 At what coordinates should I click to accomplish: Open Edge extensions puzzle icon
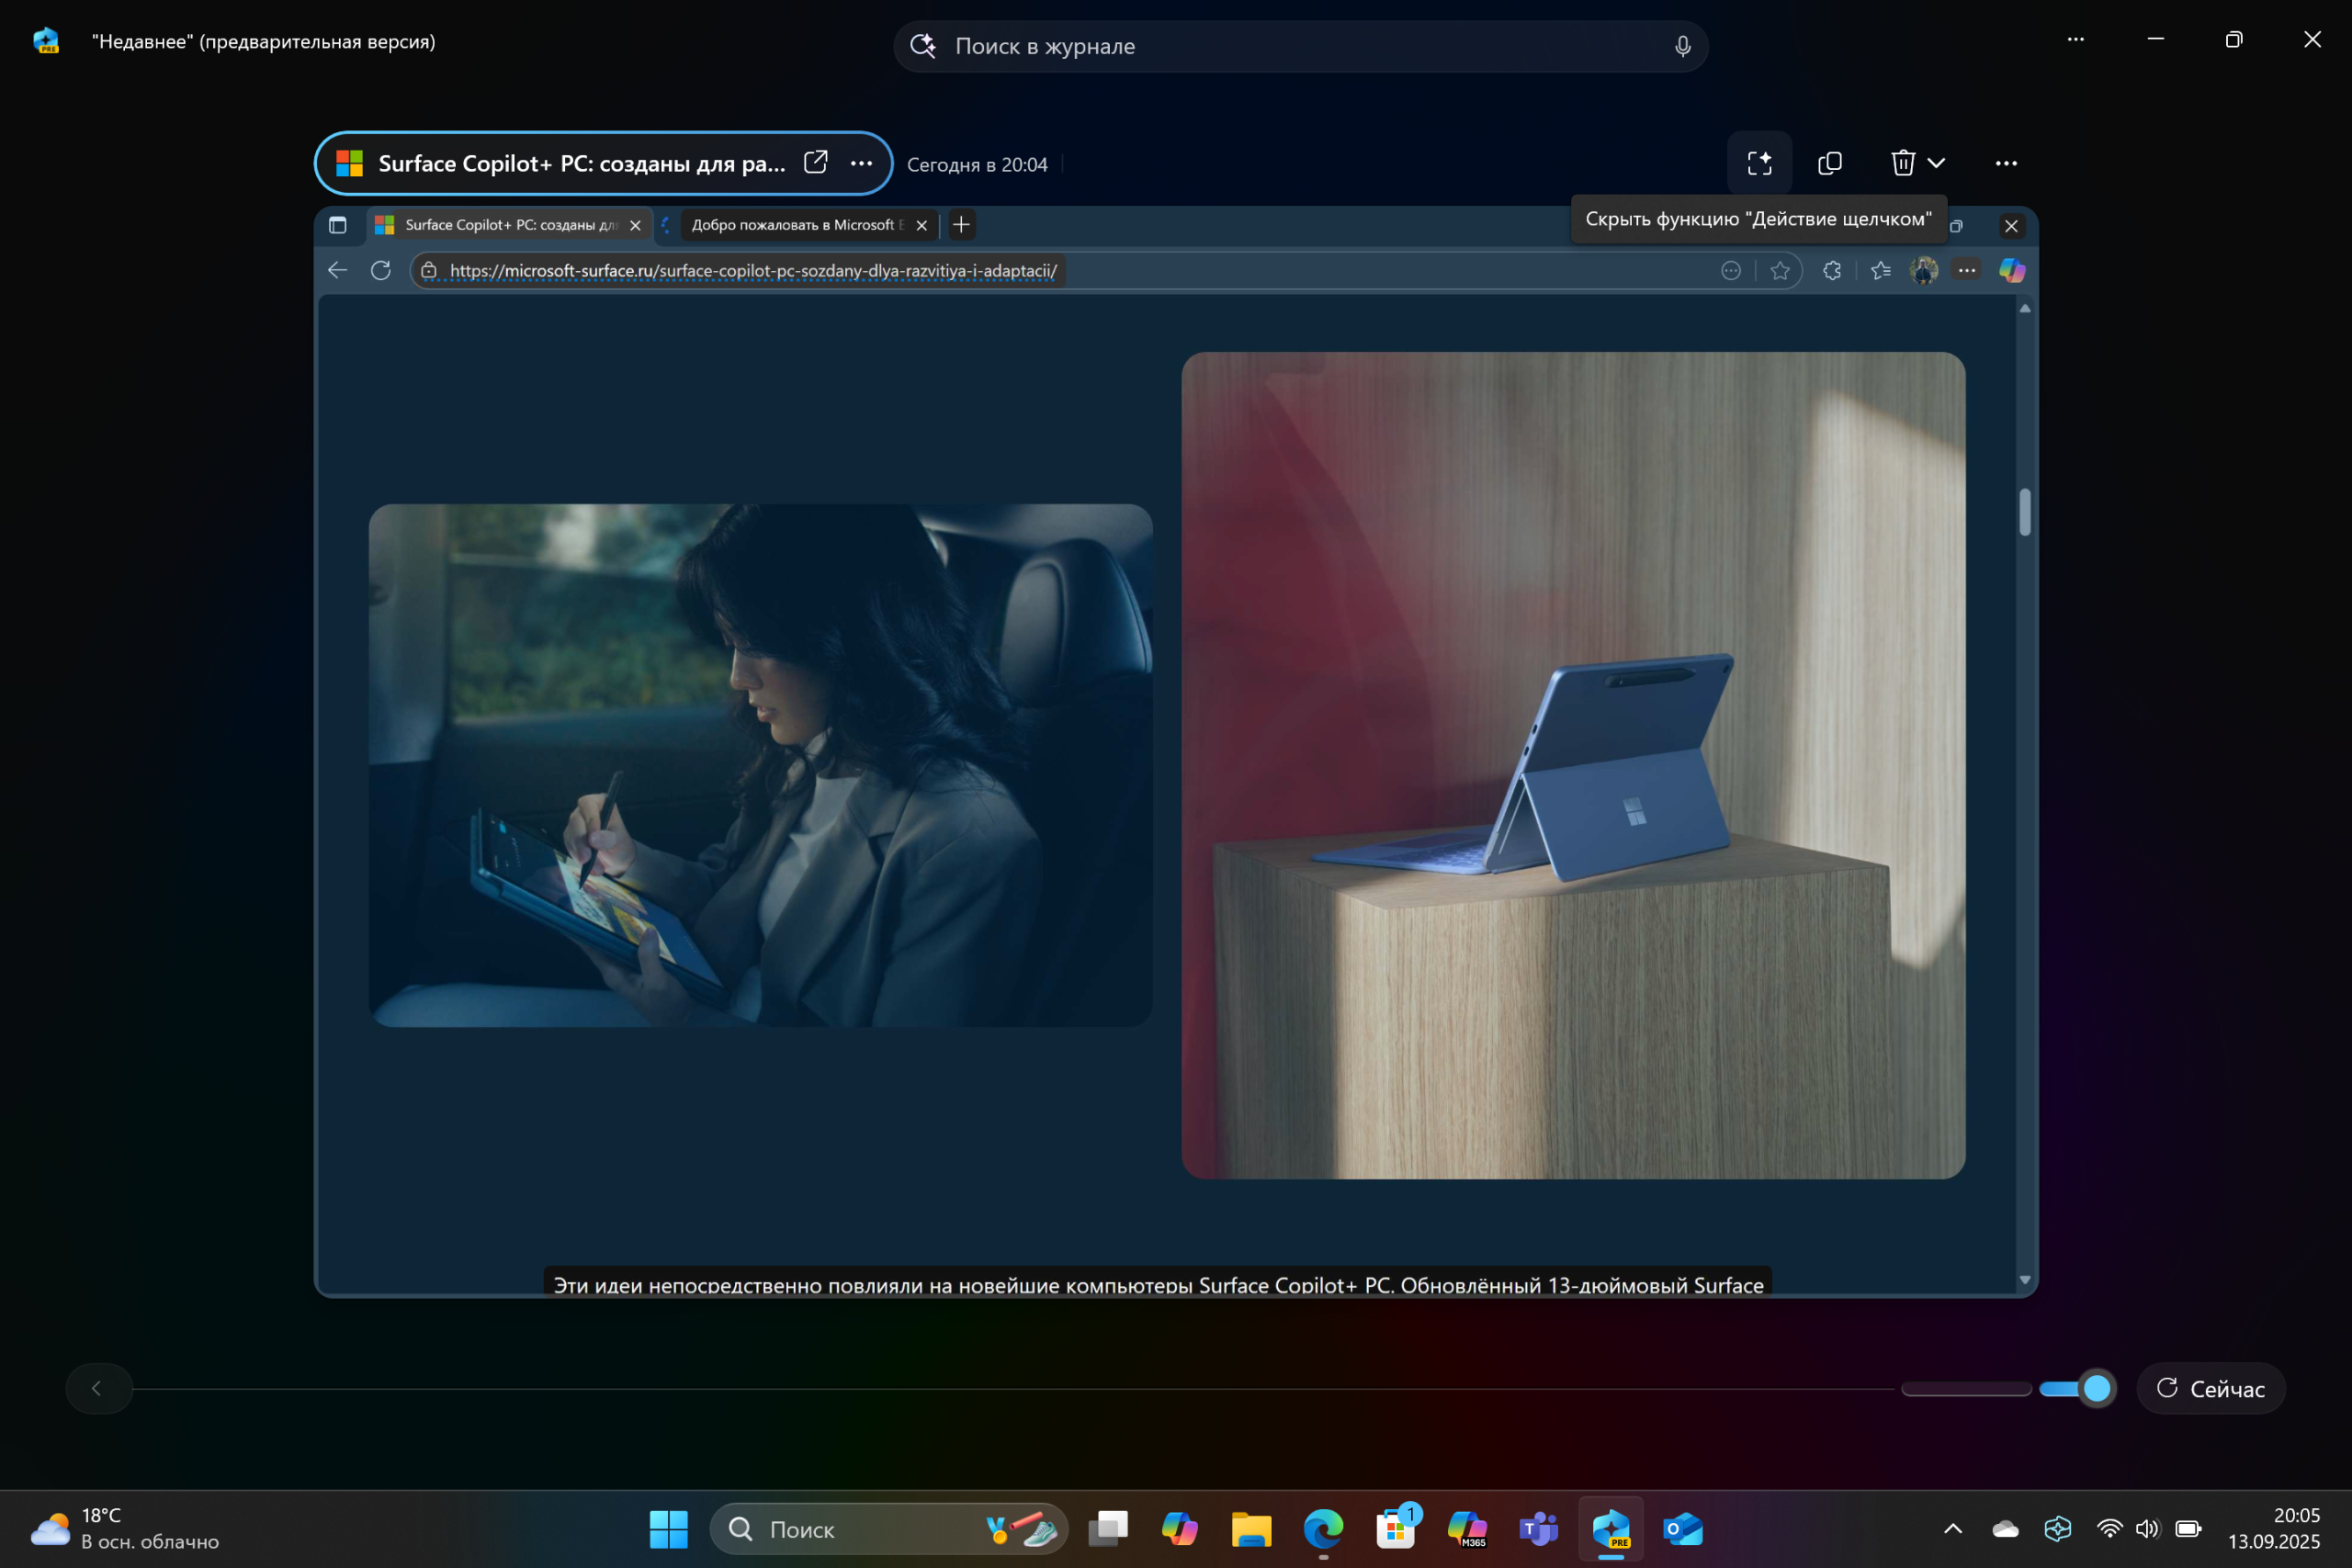(1832, 271)
